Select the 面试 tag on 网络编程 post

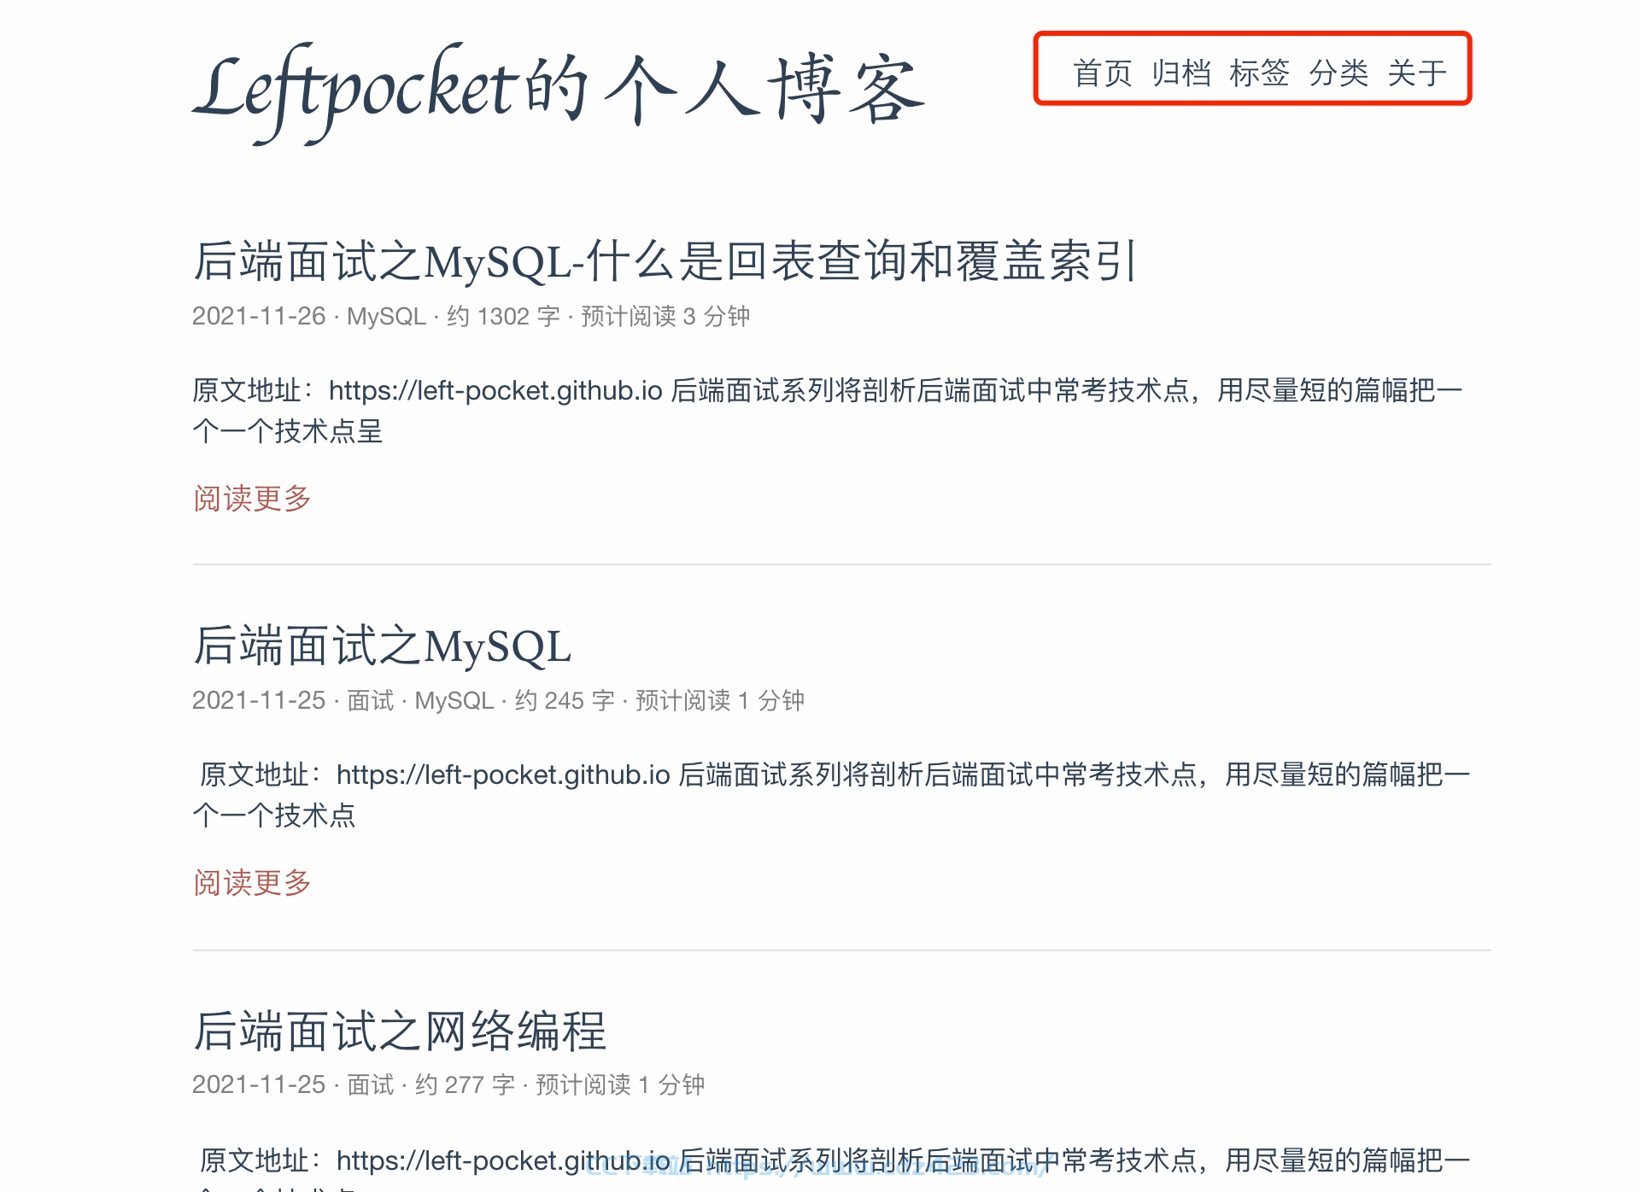(370, 1084)
